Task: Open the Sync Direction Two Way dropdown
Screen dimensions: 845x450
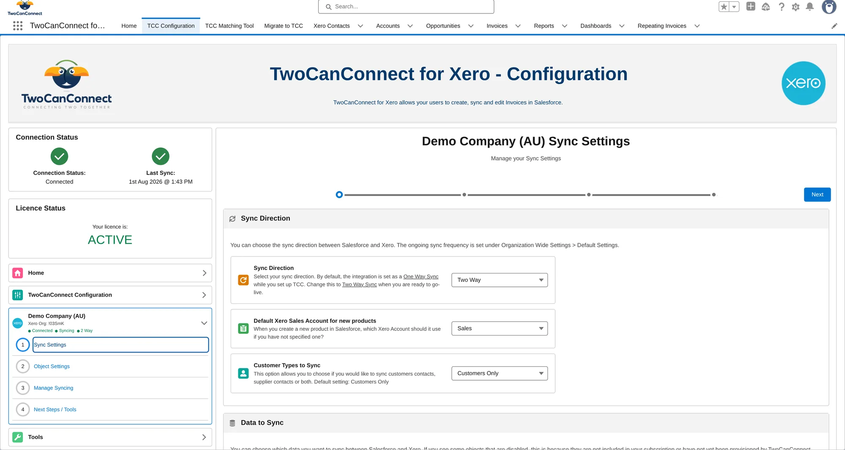Action: pos(499,280)
